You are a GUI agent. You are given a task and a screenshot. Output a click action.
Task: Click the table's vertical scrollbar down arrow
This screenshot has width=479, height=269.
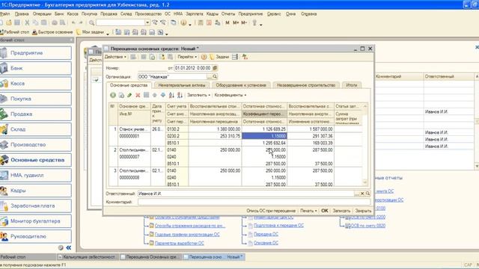(365, 182)
